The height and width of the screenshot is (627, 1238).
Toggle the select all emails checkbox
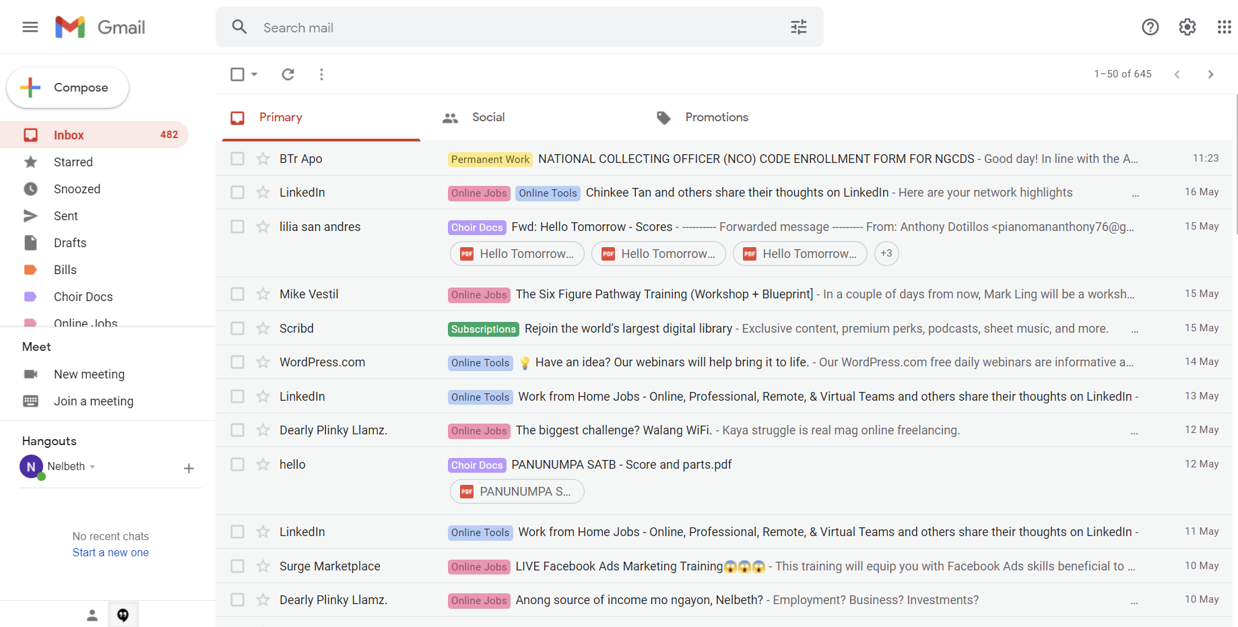pyautogui.click(x=237, y=74)
